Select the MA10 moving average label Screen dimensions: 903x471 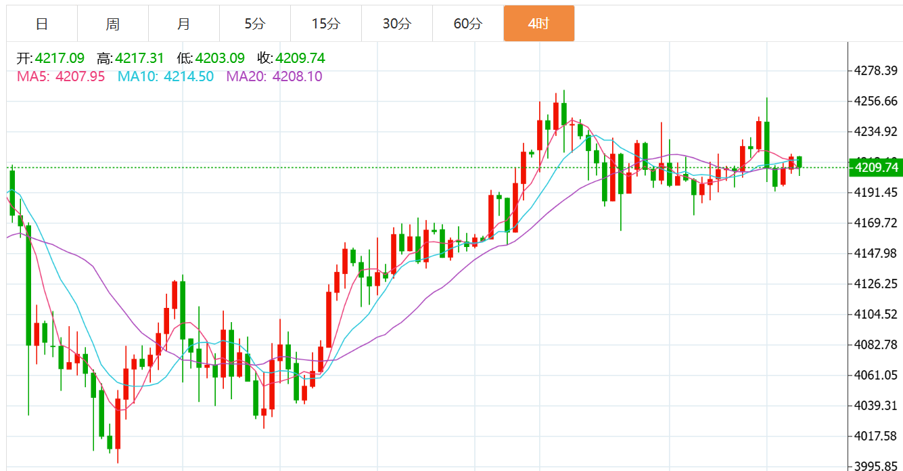pos(166,76)
